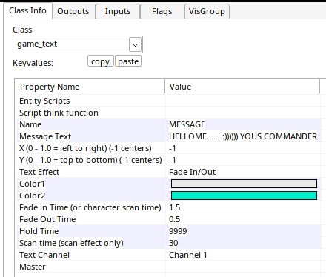
Task: Click the Channel 1 value
Action: pos(187,255)
